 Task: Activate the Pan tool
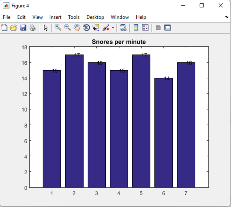(77, 27)
